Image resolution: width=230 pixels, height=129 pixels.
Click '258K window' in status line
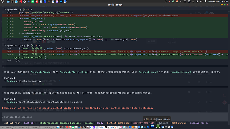click(179, 123)
